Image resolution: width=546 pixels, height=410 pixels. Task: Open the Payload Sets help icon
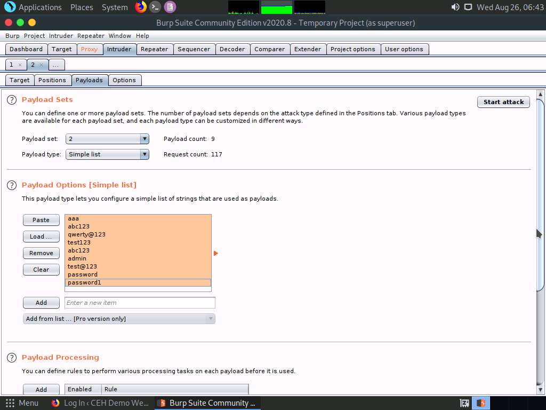click(12, 100)
